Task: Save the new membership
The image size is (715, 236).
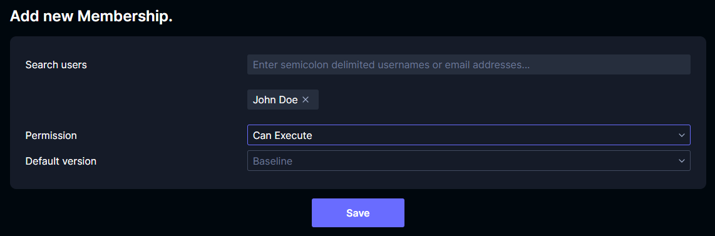Action: [x=358, y=213]
